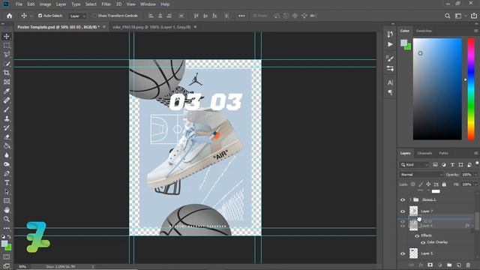Open the Image menu
Screen dimensions: 480x270
point(45,4)
